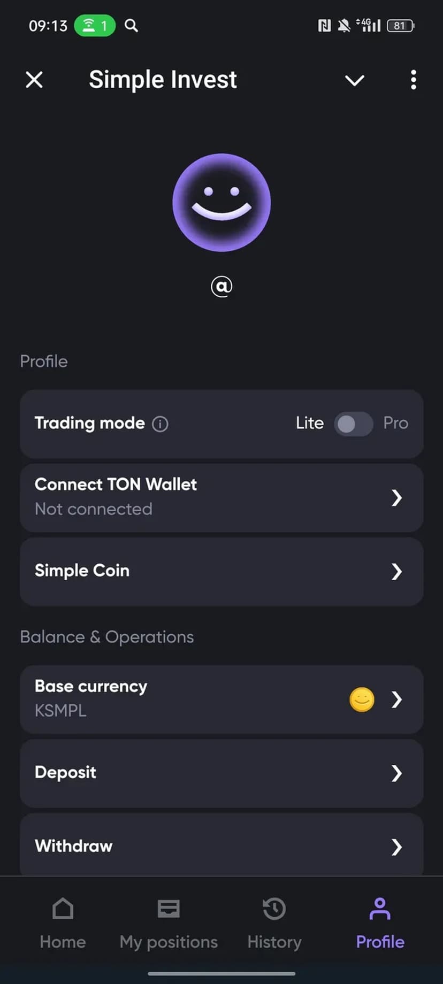The width and height of the screenshot is (443, 984).
Task: Tap the search icon in status bar
Action: (x=131, y=26)
